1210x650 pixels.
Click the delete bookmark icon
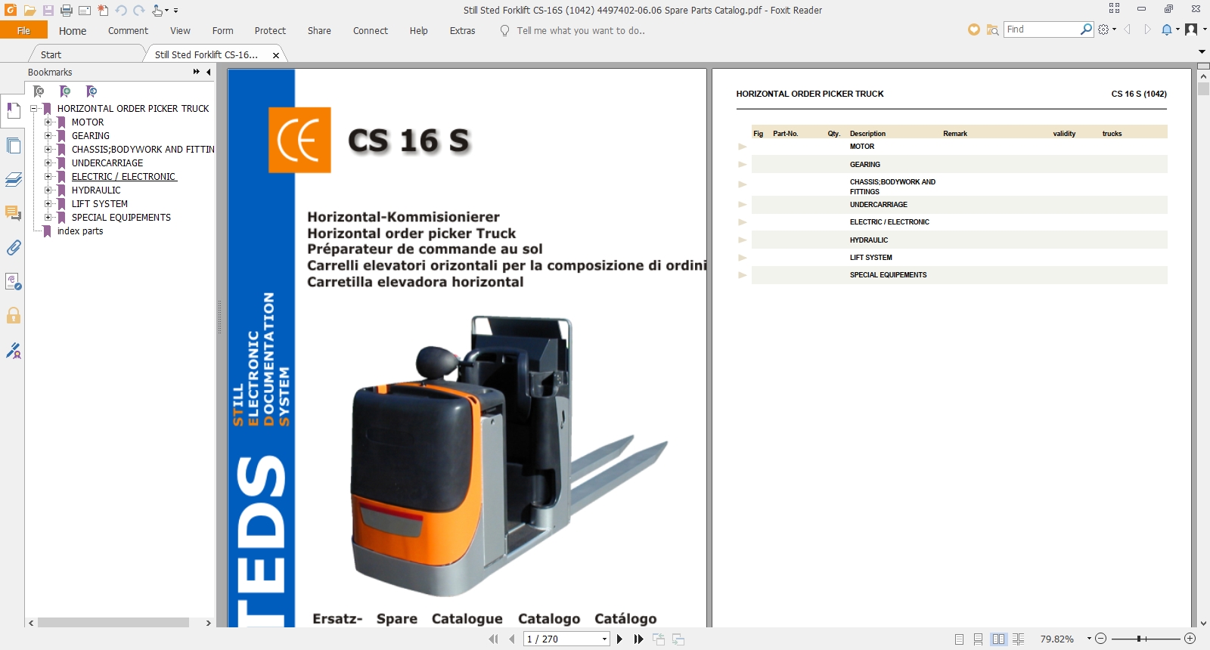(39, 91)
